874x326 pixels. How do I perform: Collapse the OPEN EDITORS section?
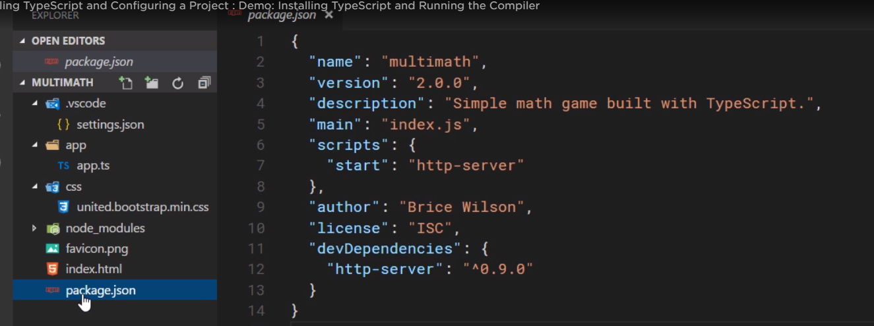23,41
